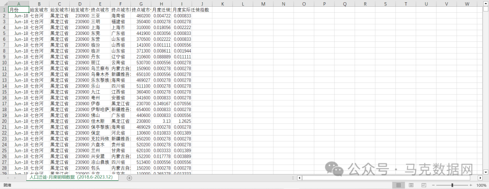Select the cell with value 1.2625
Screen dimensions: 489x189
(182, 121)
